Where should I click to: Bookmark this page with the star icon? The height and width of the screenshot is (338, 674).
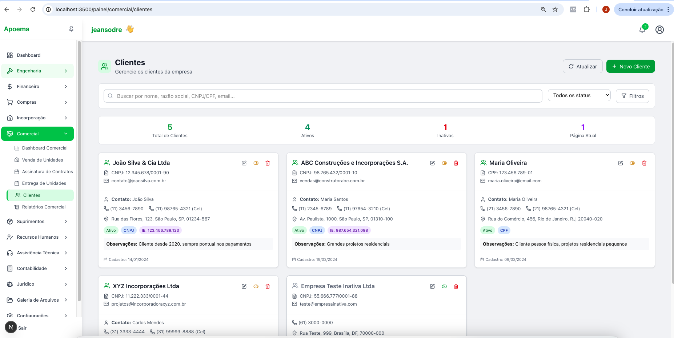click(555, 9)
